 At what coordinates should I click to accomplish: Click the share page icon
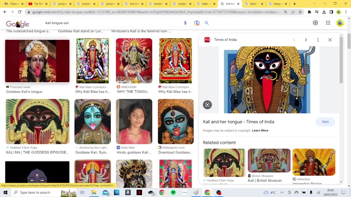tap(293, 12)
